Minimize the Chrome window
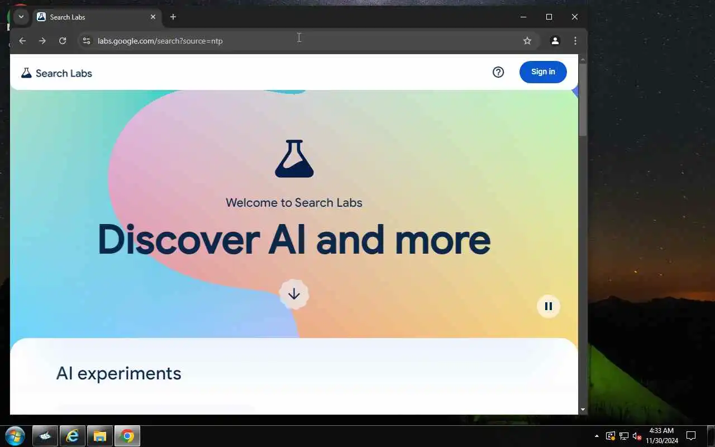 point(523,17)
